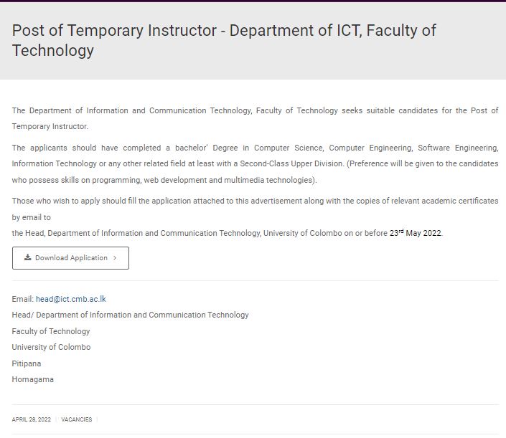Click the Post of Temporary Instructor page title
The width and height of the screenshot is (506, 438).
[x=224, y=40]
